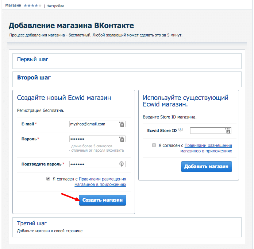Click the Ecwid Store ID text field
This screenshot has height=249, width=254.
pyautogui.click(x=207, y=131)
